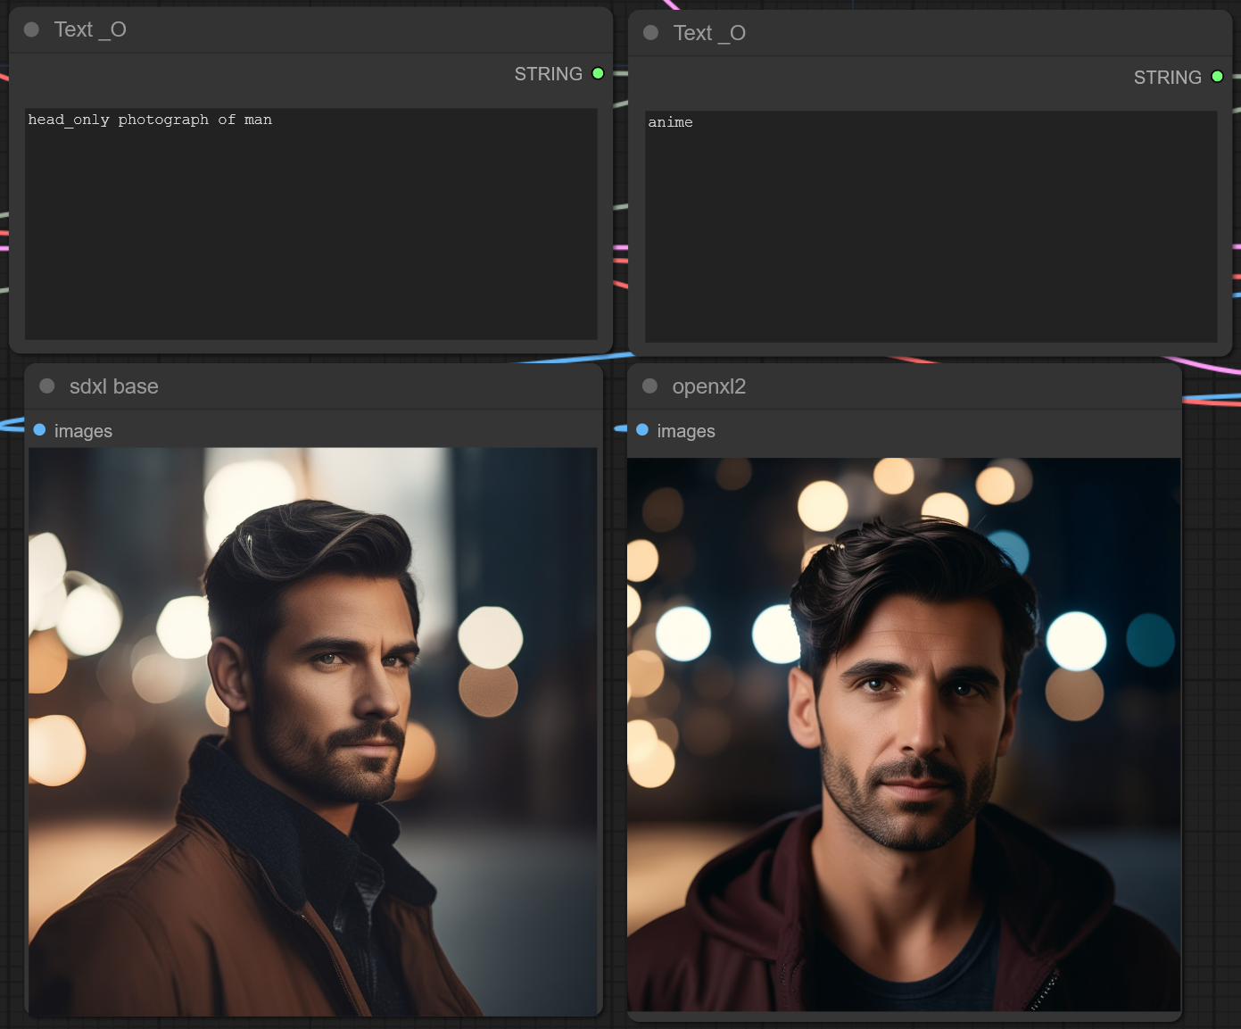Collapse the Text_O node containing 'anime'
The height and width of the screenshot is (1029, 1241).
[x=650, y=33]
